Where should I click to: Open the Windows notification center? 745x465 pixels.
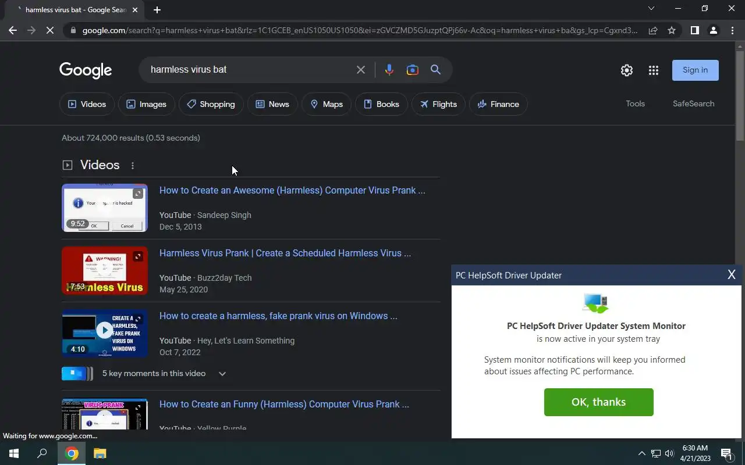click(x=726, y=453)
